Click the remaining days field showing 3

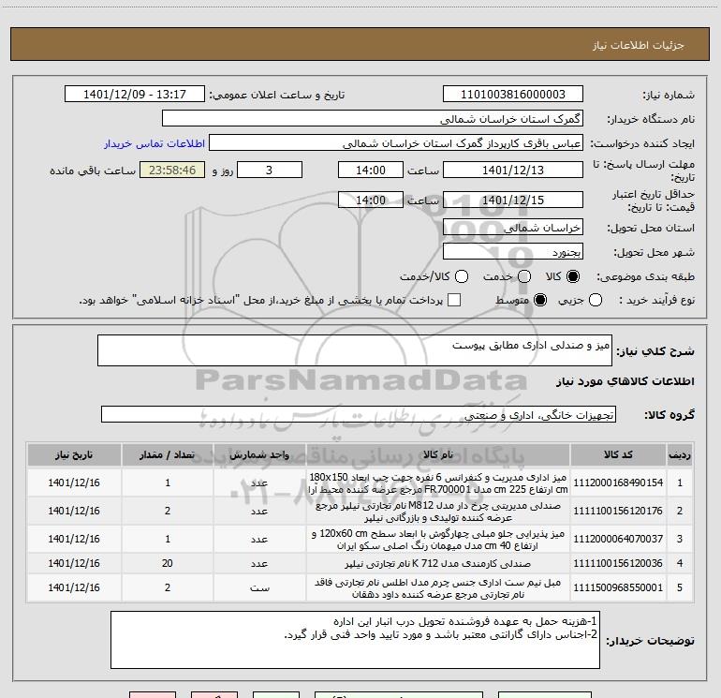(270, 170)
